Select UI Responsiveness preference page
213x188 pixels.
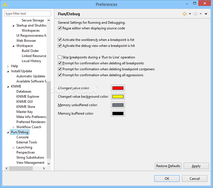coord(31,36)
